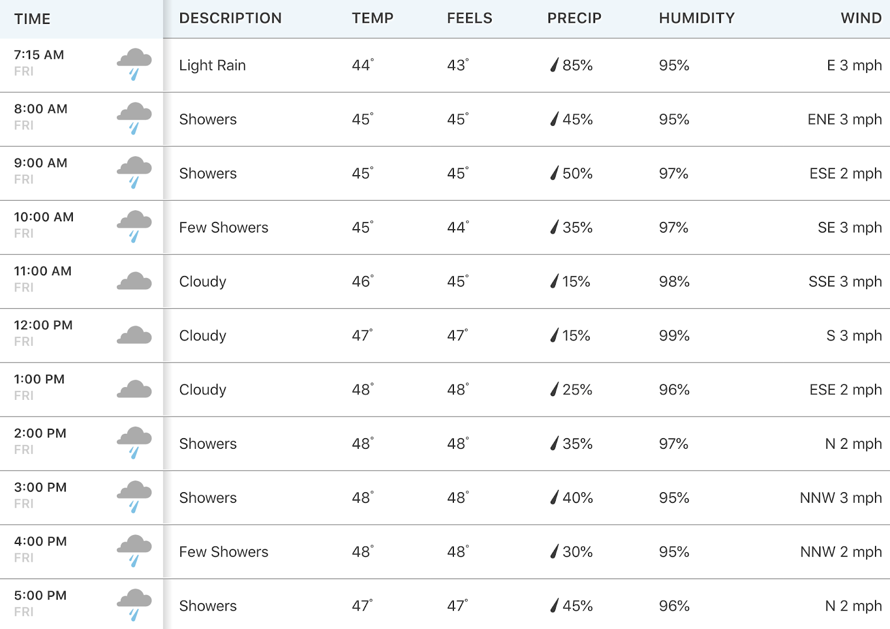Click the rain cloud icon for 7:15 AM
Image resolution: width=890 pixels, height=629 pixels.
tap(134, 65)
